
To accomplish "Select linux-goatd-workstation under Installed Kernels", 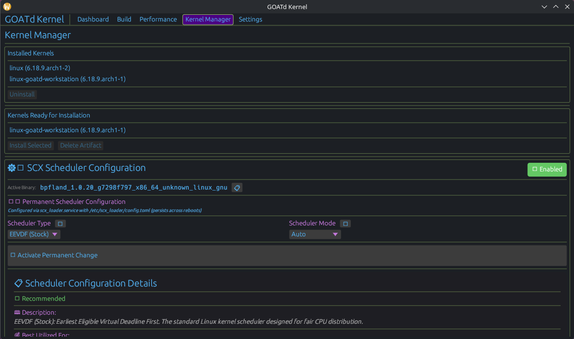I will 67,79.
